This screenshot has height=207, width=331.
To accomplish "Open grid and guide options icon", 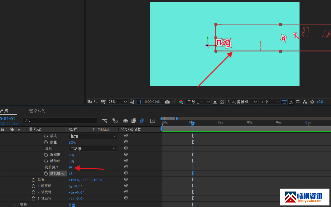I will click(132, 102).
